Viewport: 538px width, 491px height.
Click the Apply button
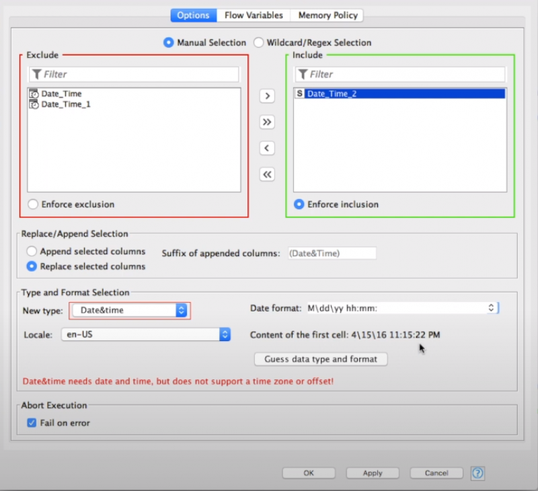[373, 473]
